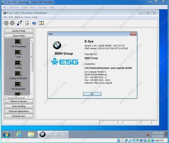Open the TAL-Processing module
This screenshot has height=143, width=169.
[18, 43]
